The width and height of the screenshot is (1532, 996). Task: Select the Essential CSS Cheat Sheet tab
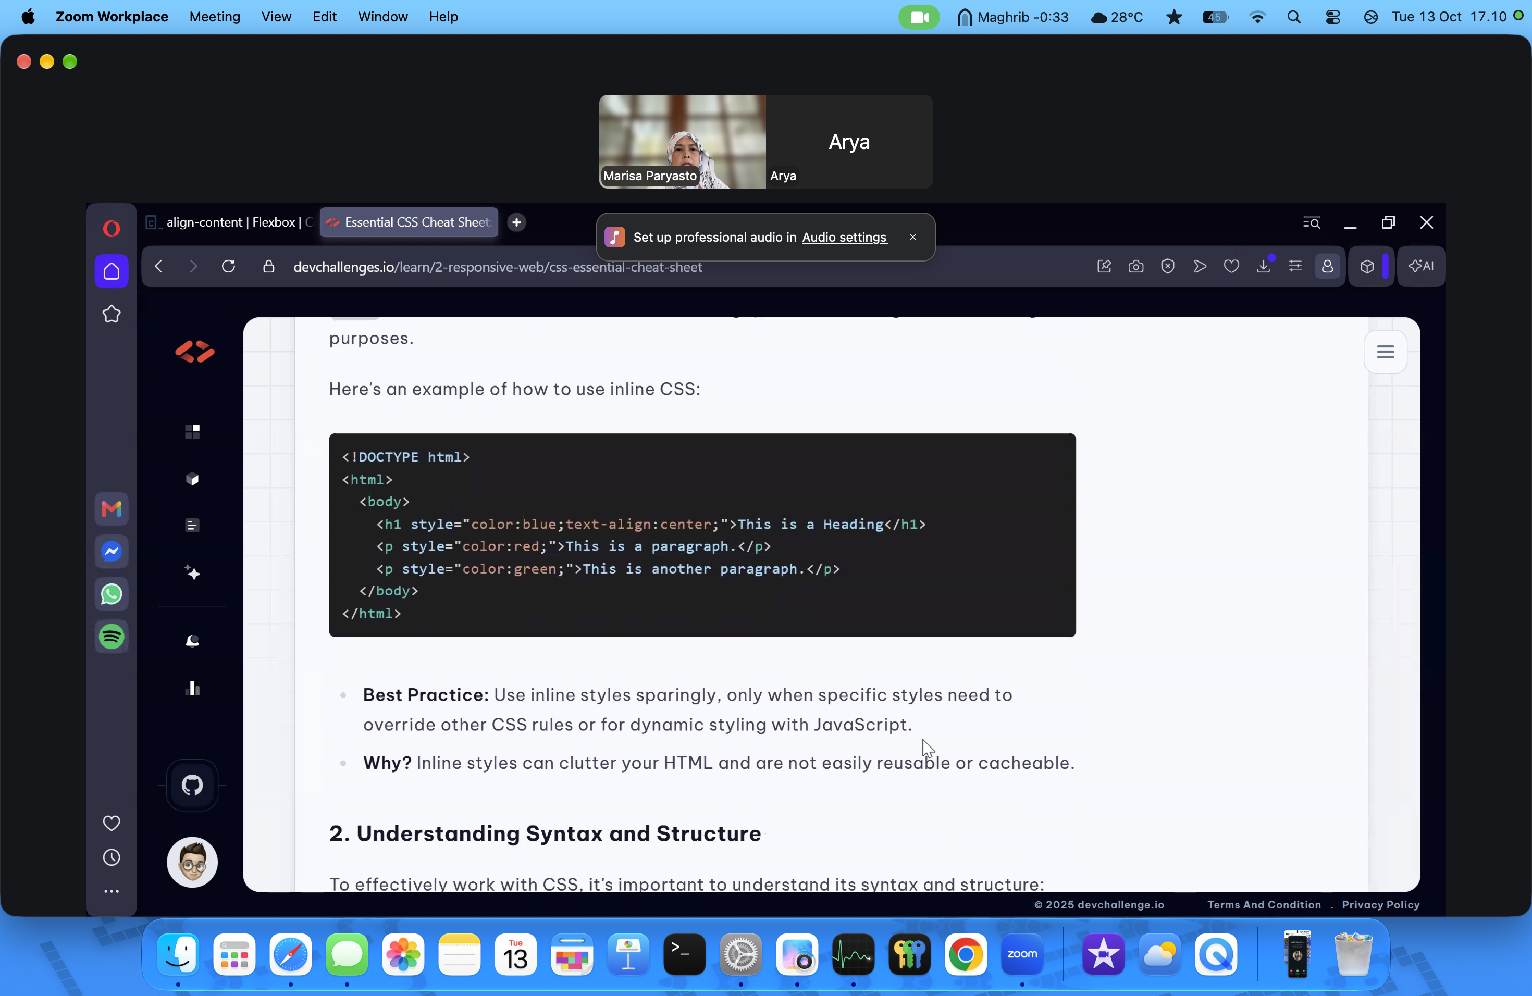point(410,222)
